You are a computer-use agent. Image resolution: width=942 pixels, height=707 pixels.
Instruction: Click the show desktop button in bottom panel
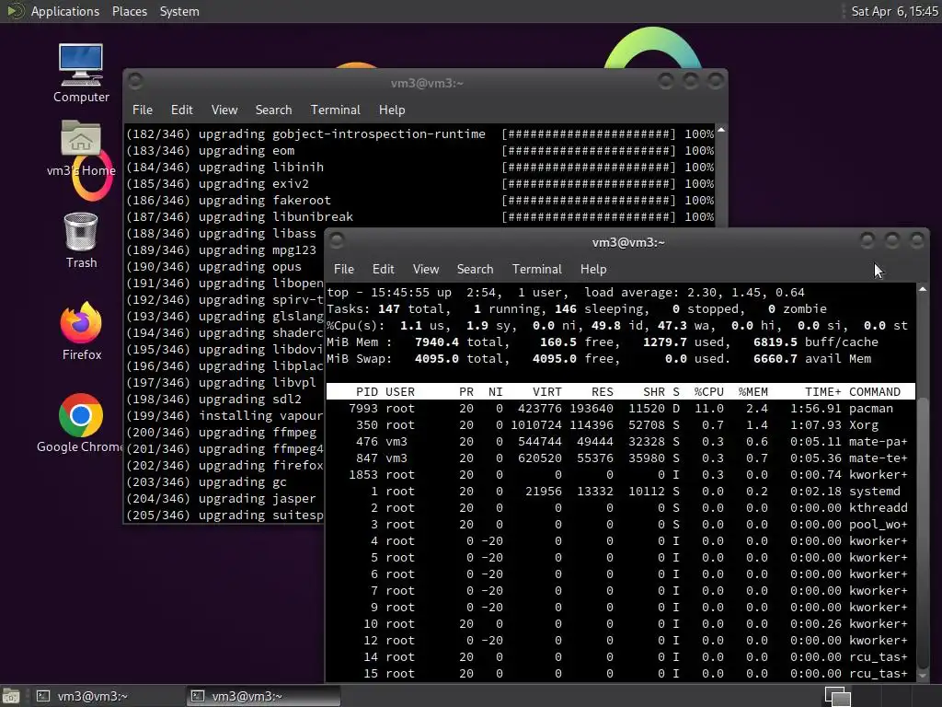[11, 696]
